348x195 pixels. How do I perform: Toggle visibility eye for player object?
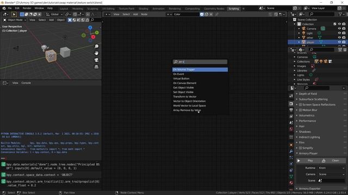[x=339, y=42]
